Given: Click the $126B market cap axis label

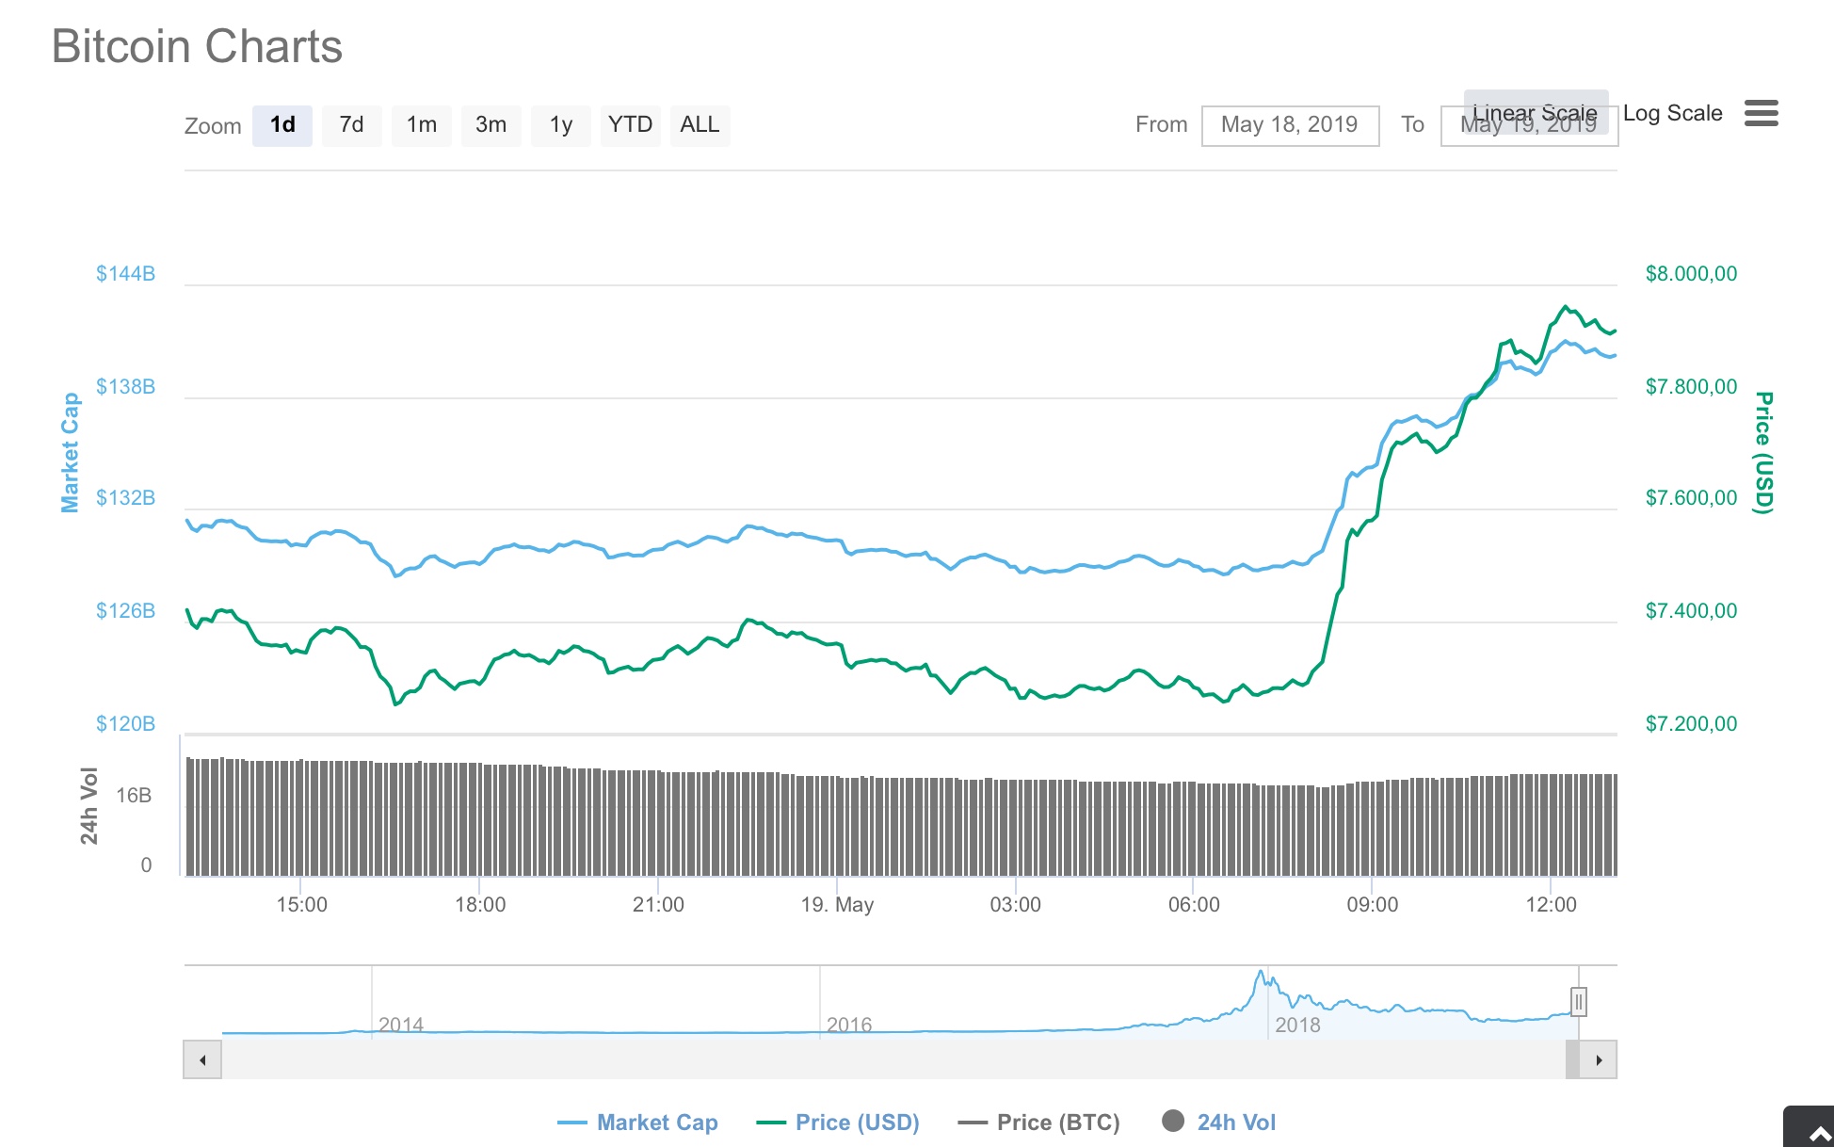Looking at the screenshot, I should [125, 611].
